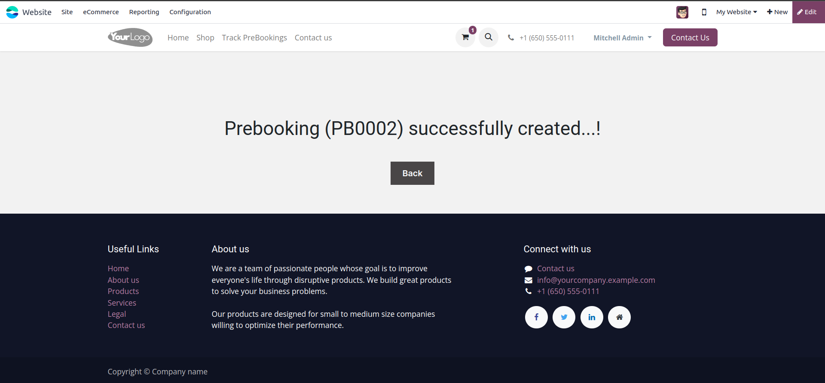825x383 pixels.
Task: Click the mobile preview phone icon
Action: [704, 12]
